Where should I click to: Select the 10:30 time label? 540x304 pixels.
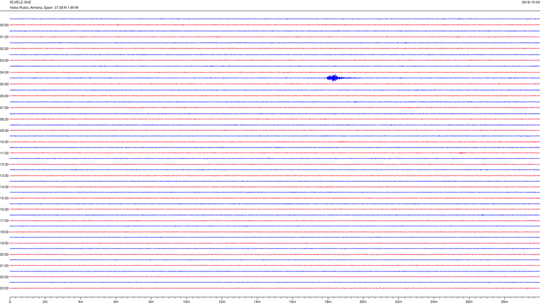click(4, 142)
